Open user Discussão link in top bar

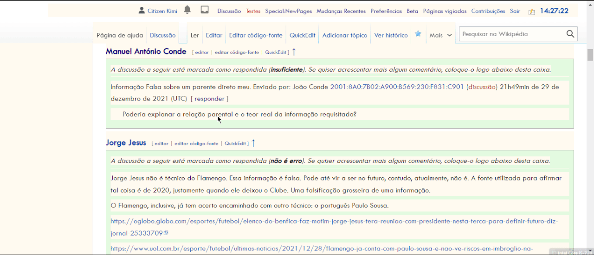tap(229, 11)
